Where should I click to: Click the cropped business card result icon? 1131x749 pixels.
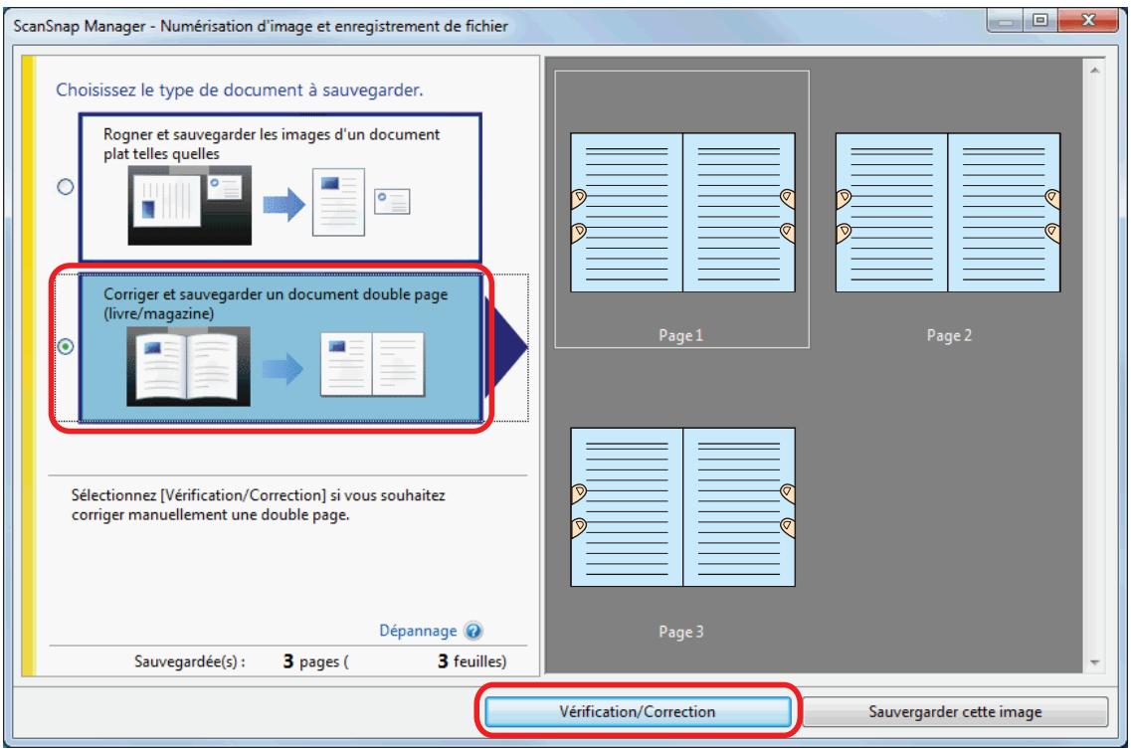pos(392,201)
